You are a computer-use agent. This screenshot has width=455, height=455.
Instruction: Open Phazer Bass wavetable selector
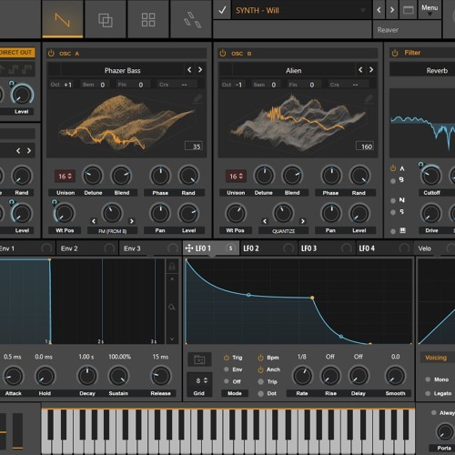click(123, 70)
